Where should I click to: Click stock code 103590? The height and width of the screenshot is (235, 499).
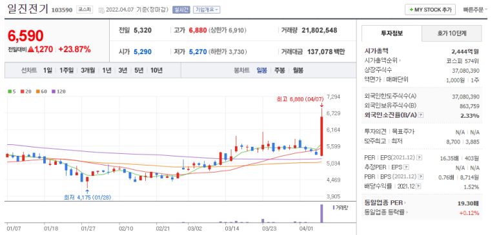[x=63, y=10]
